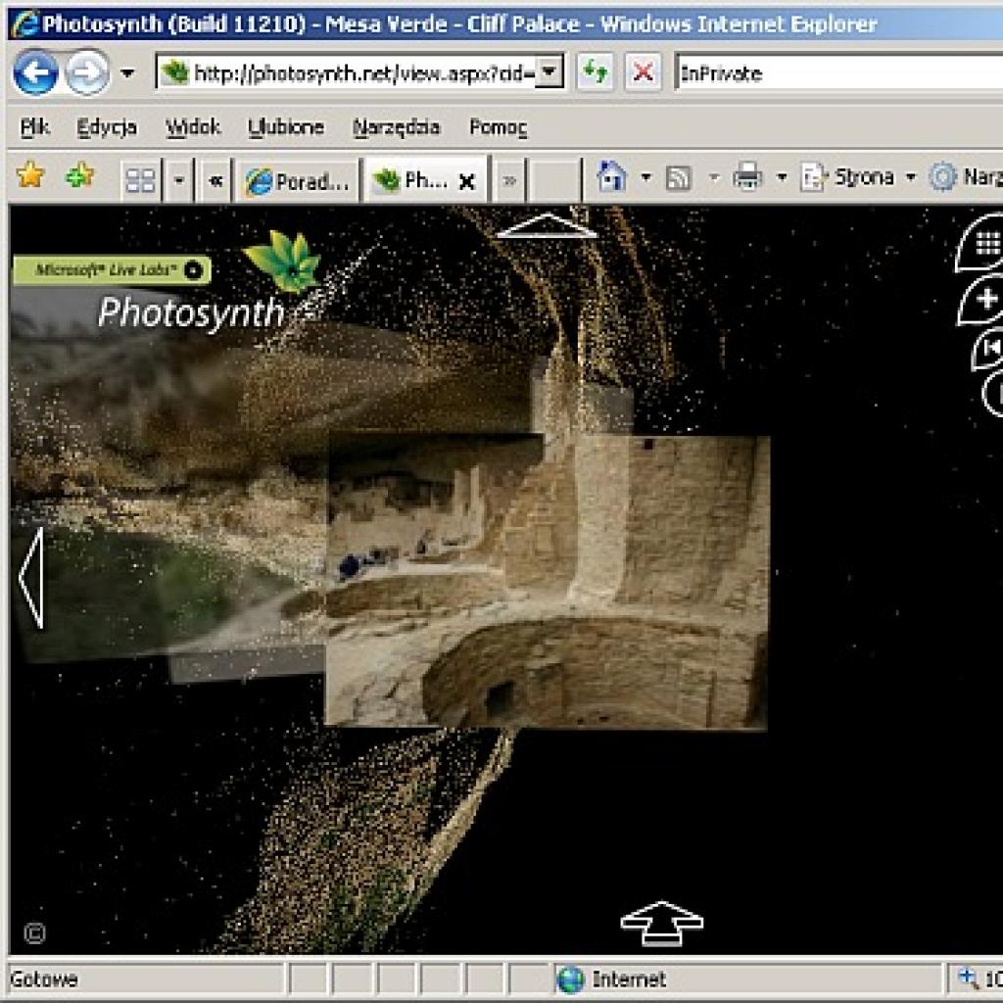1003x1003 pixels.
Task: Open Favorites with the yellow star icon
Action: (x=30, y=176)
